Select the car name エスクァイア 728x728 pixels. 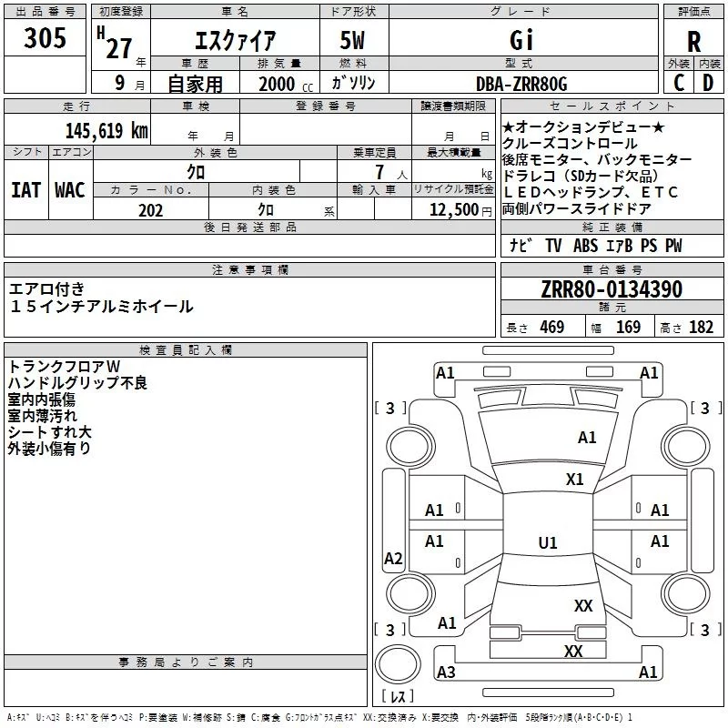coord(236,41)
